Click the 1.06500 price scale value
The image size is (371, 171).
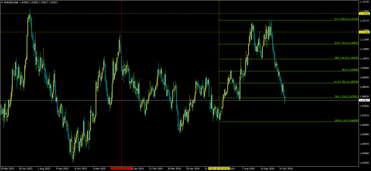tap(364, 125)
